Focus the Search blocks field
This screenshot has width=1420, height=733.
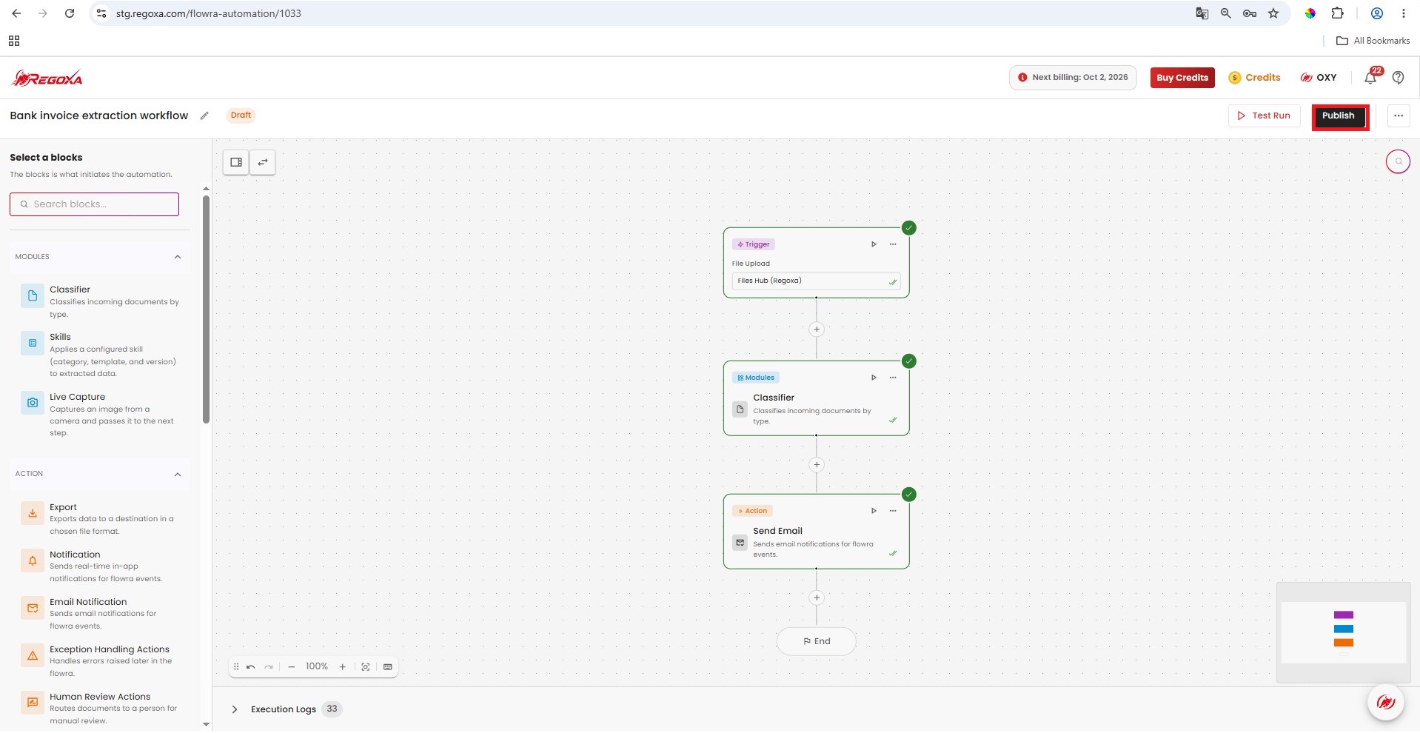pos(94,204)
